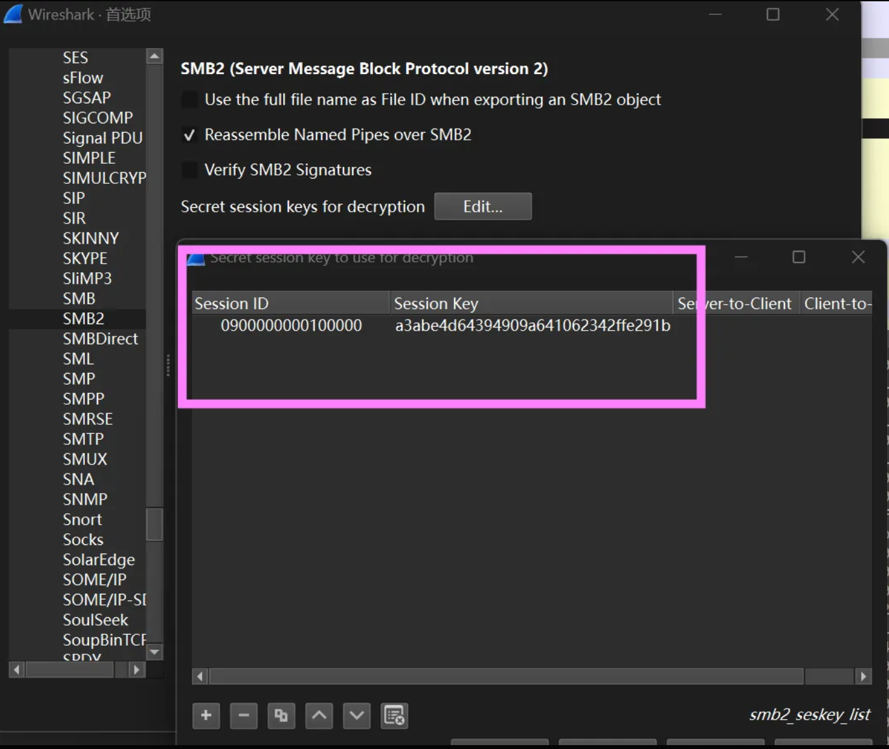Copy the selected session key entry
The image size is (889, 749).
(x=281, y=716)
